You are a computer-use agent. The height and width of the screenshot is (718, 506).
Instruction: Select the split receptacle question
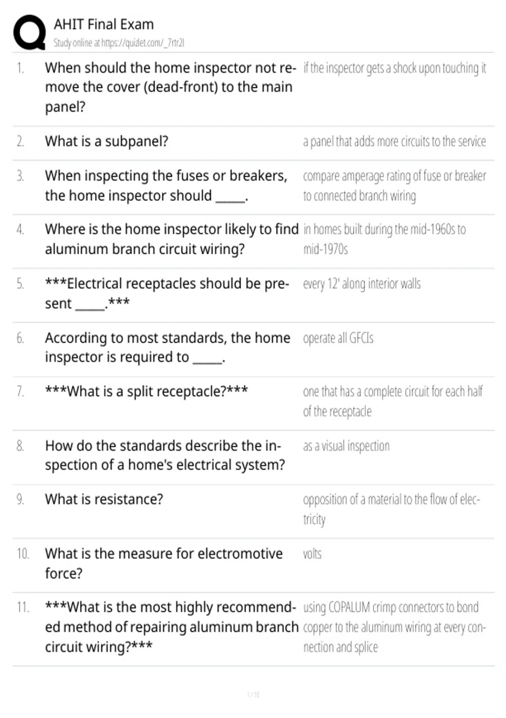click(x=146, y=392)
